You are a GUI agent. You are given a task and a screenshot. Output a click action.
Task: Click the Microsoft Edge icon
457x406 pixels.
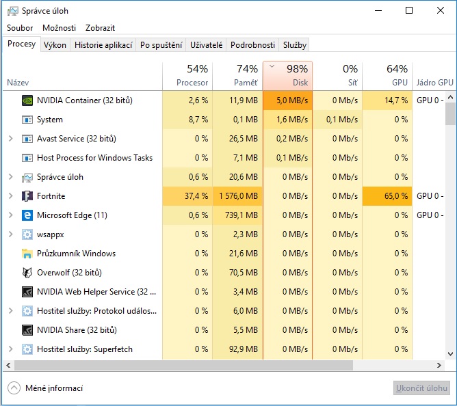[x=27, y=215]
